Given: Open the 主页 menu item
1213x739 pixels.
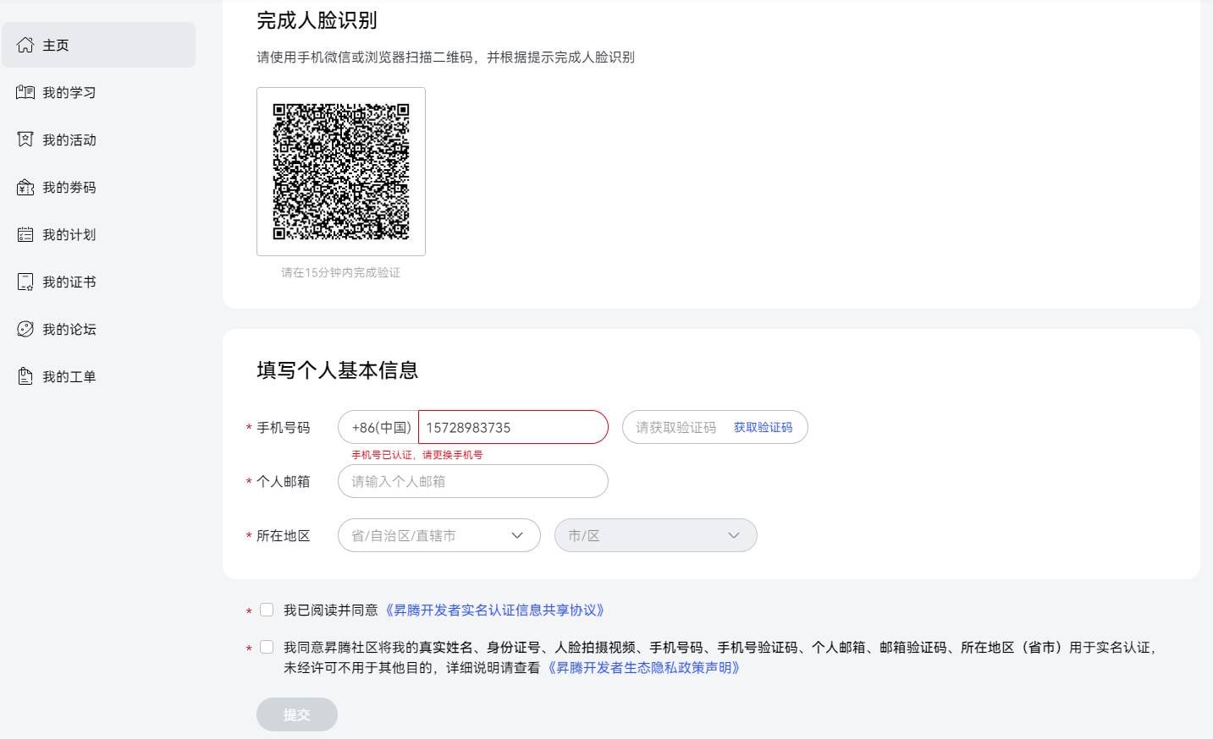Looking at the screenshot, I should coord(98,45).
